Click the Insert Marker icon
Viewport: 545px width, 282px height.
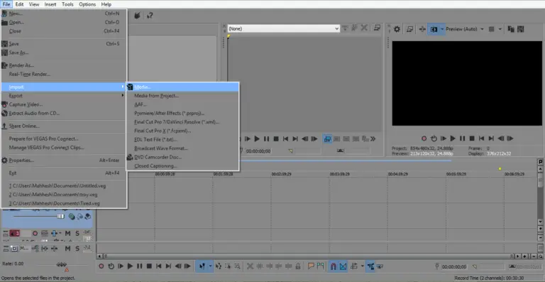pyautogui.click(x=311, y=266)
